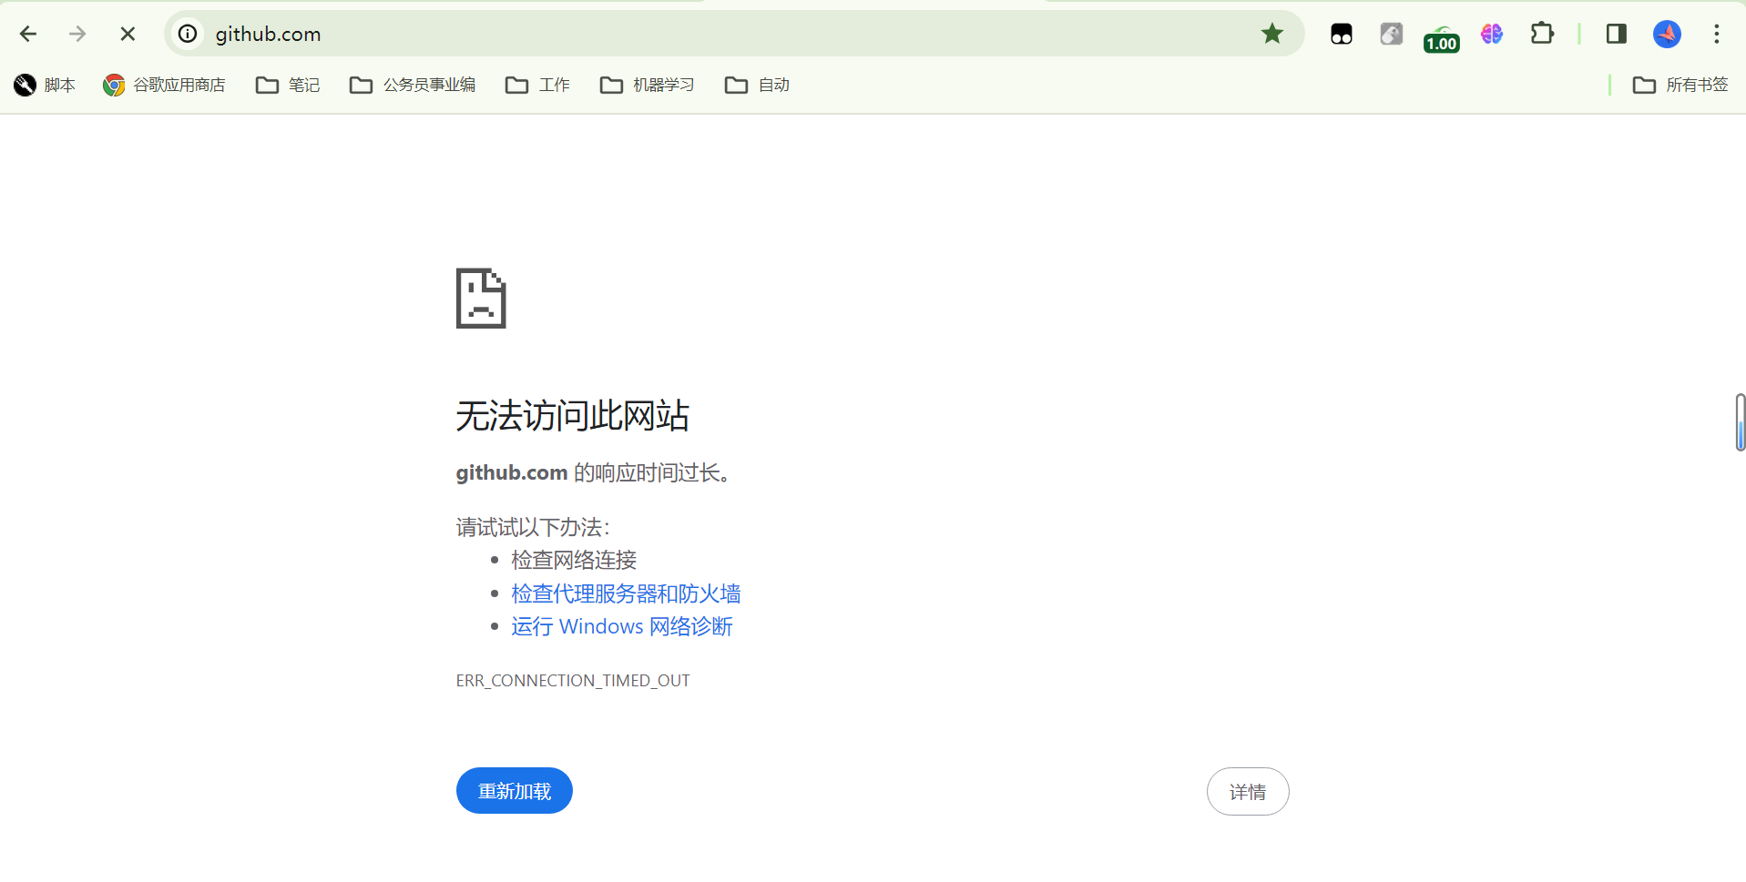Click the 检查网络连接 suggestion text
Viewport: 1746px width, 882px height.
(x=574, y=560)
